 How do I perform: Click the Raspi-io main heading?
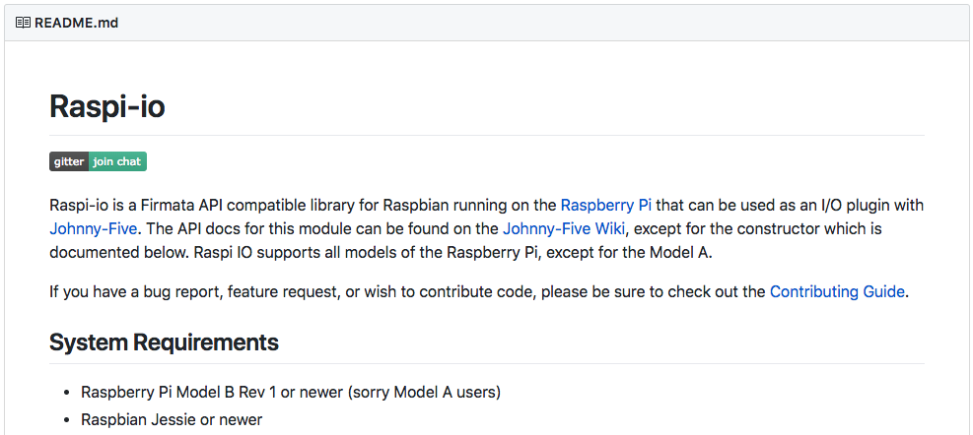tap(107, 106)
